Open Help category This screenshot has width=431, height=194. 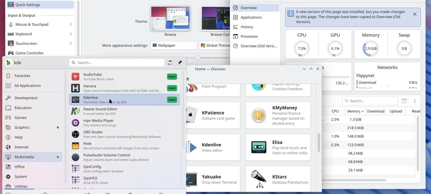click(33, 137)
